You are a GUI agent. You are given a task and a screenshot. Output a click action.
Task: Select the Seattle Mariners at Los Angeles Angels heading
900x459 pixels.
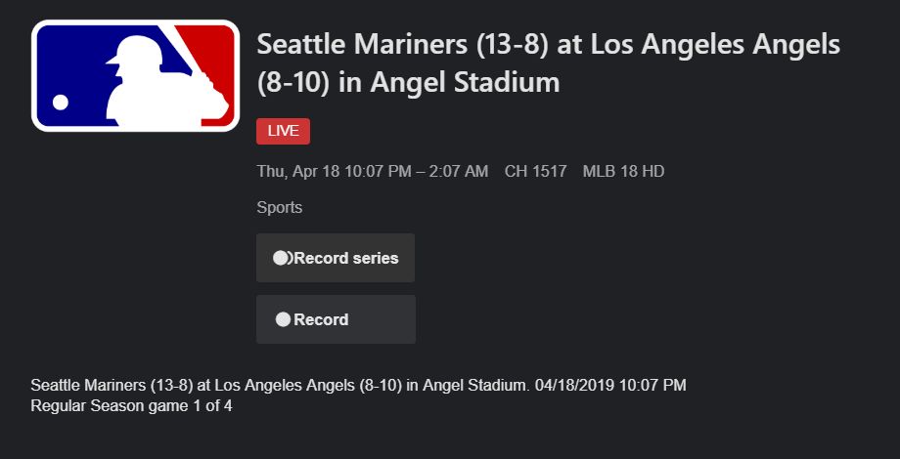(x=548, y=45)
